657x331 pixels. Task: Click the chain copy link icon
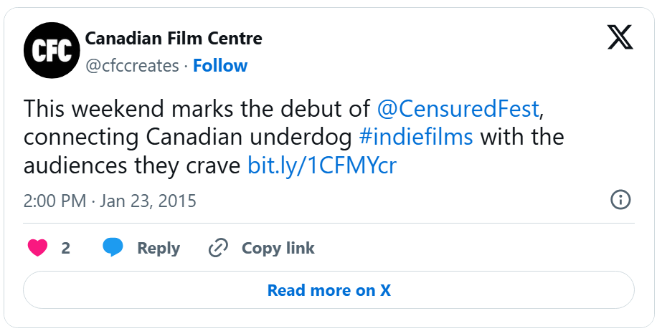[x=217, y=248]
